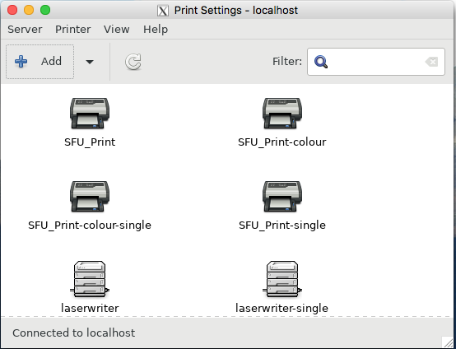The image size is (456, 349).
Task: Click the laserwriter label text
Action: coord(90,308)
